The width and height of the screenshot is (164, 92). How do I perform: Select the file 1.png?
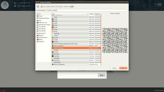coord(76,17)
